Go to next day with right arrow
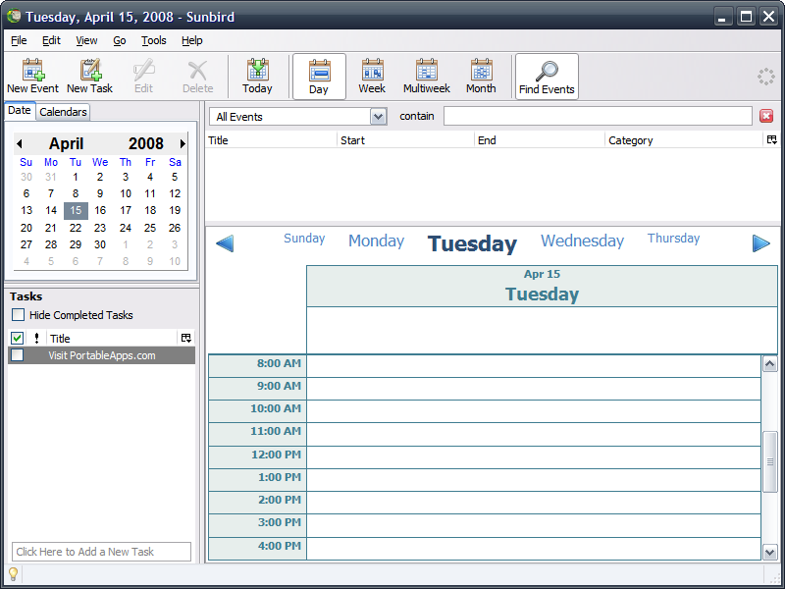785x589 pixels. tap(761, 243)
